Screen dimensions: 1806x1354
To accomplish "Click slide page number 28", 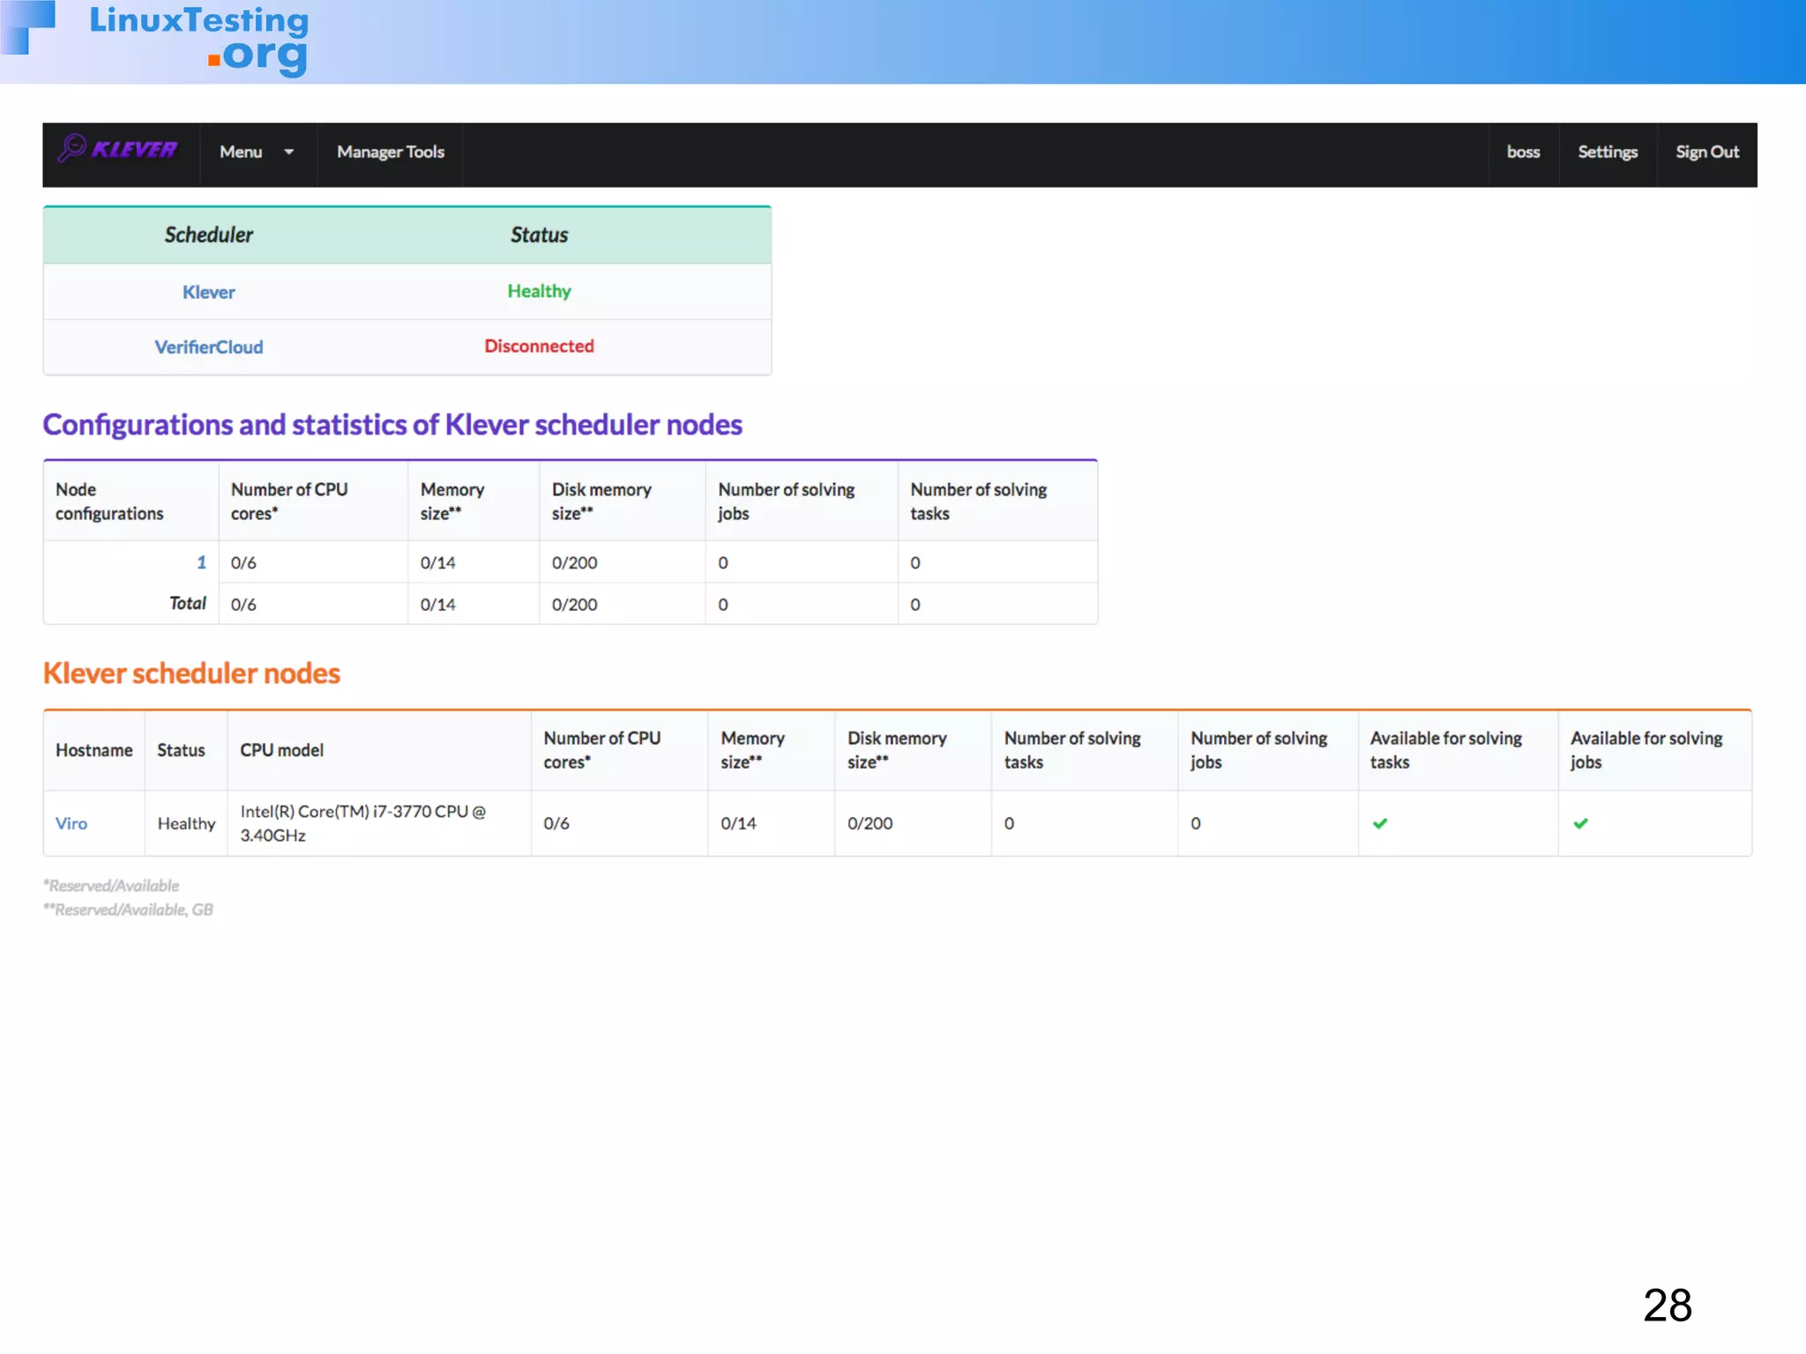I will click(1667, 1305).
